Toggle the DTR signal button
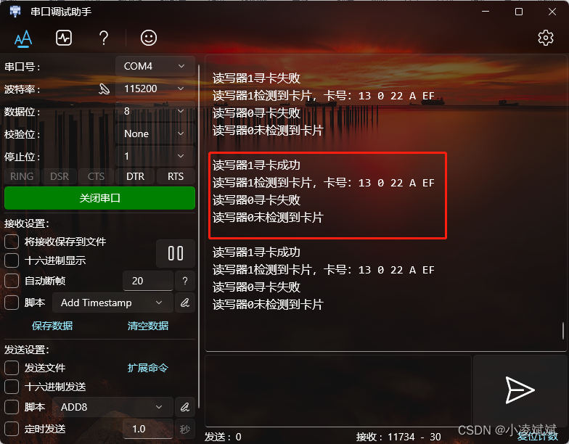Screen dimensions: 569x444 point(135,176)
